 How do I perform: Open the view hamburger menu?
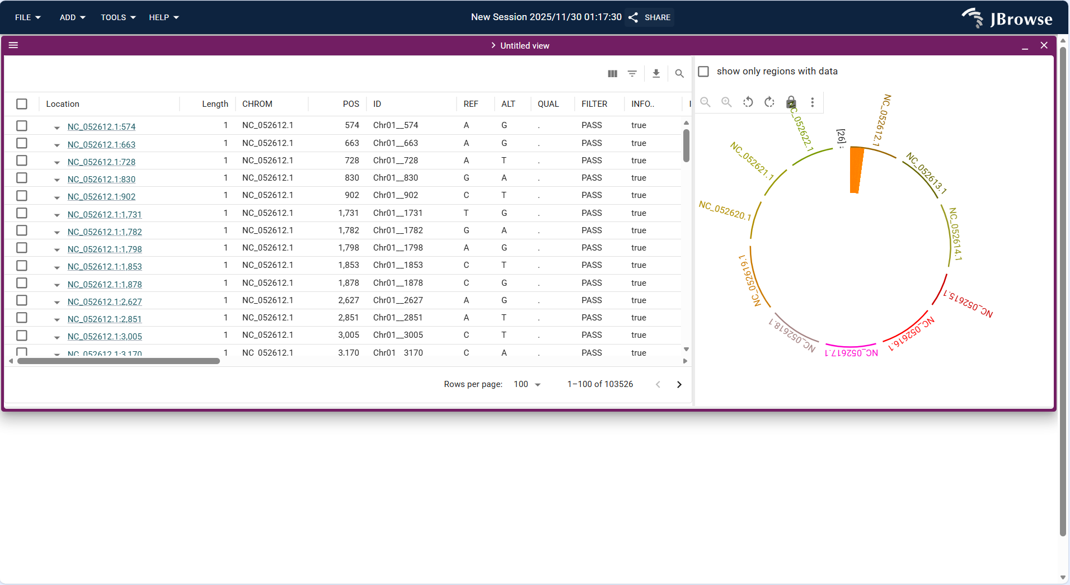(13, 45)
